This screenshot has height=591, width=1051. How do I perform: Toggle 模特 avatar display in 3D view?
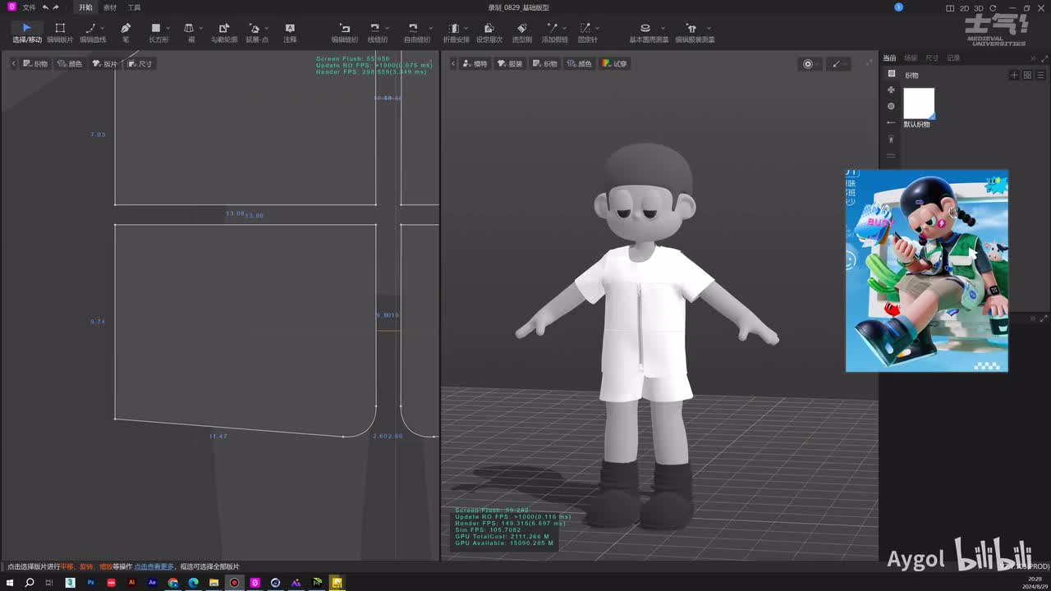pos(475,63)
